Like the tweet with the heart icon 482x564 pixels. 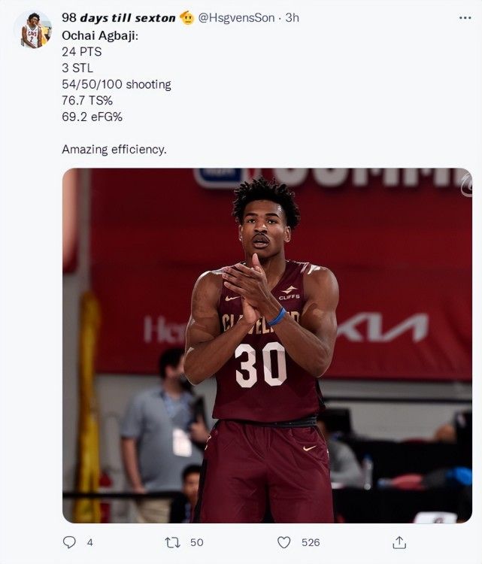[x=283, y=542]
